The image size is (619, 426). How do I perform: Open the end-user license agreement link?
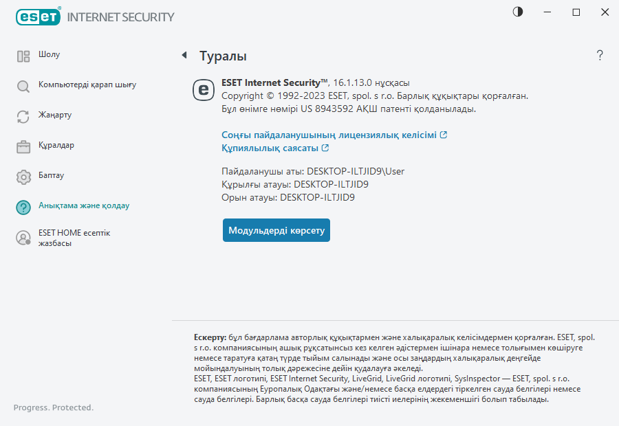(334, 135)
